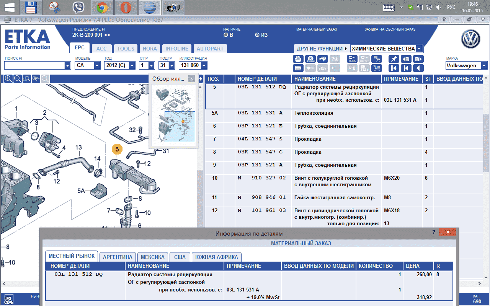
Task: Click the single-bar previous arrow icon
Action: point(406,68)
